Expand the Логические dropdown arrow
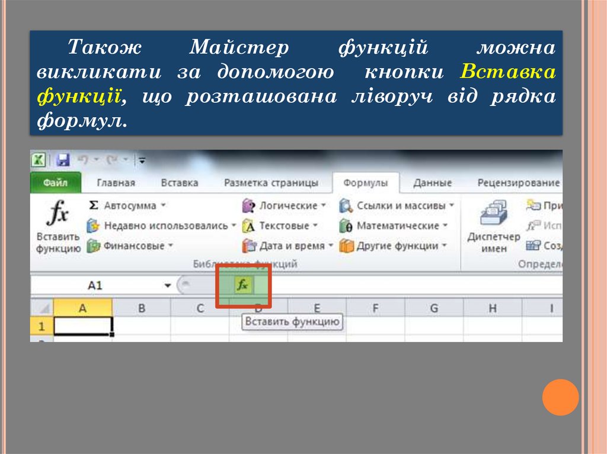The image size is (607, 454). [323, 205]
